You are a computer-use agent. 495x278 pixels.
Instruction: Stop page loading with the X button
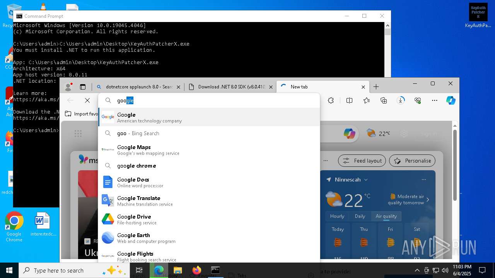point(87,100)
